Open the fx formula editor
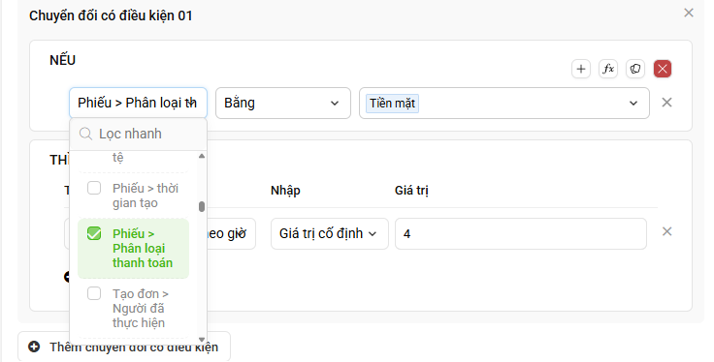 tap(608, 69)
